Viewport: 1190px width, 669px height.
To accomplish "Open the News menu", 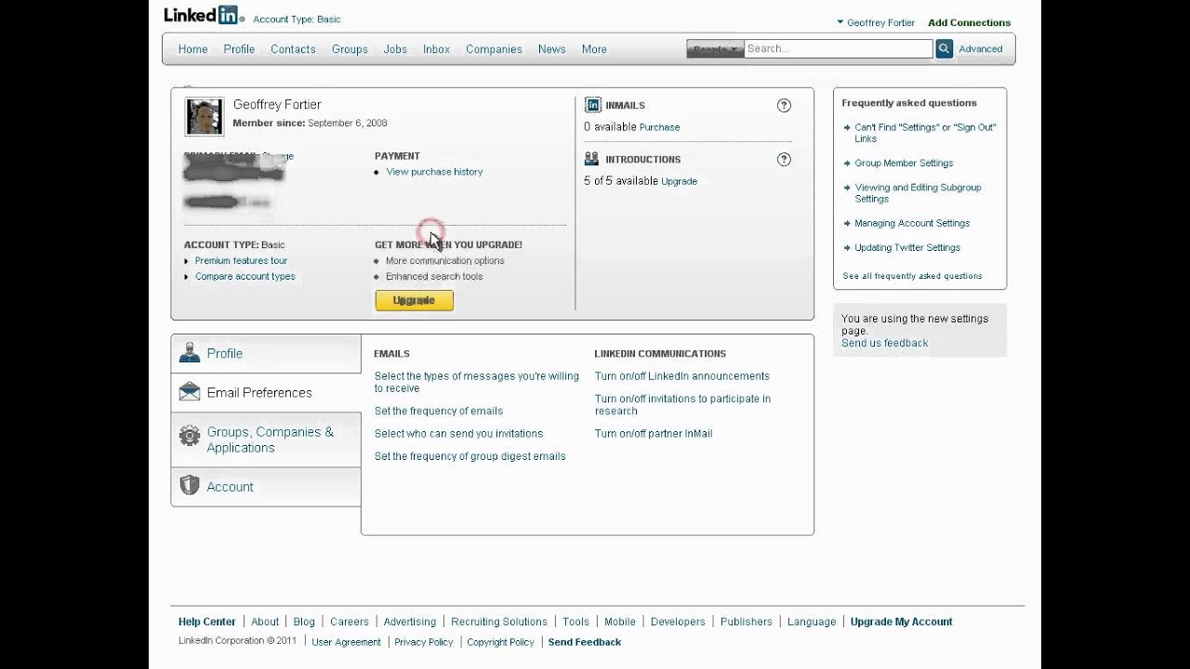I will [552, 49].
